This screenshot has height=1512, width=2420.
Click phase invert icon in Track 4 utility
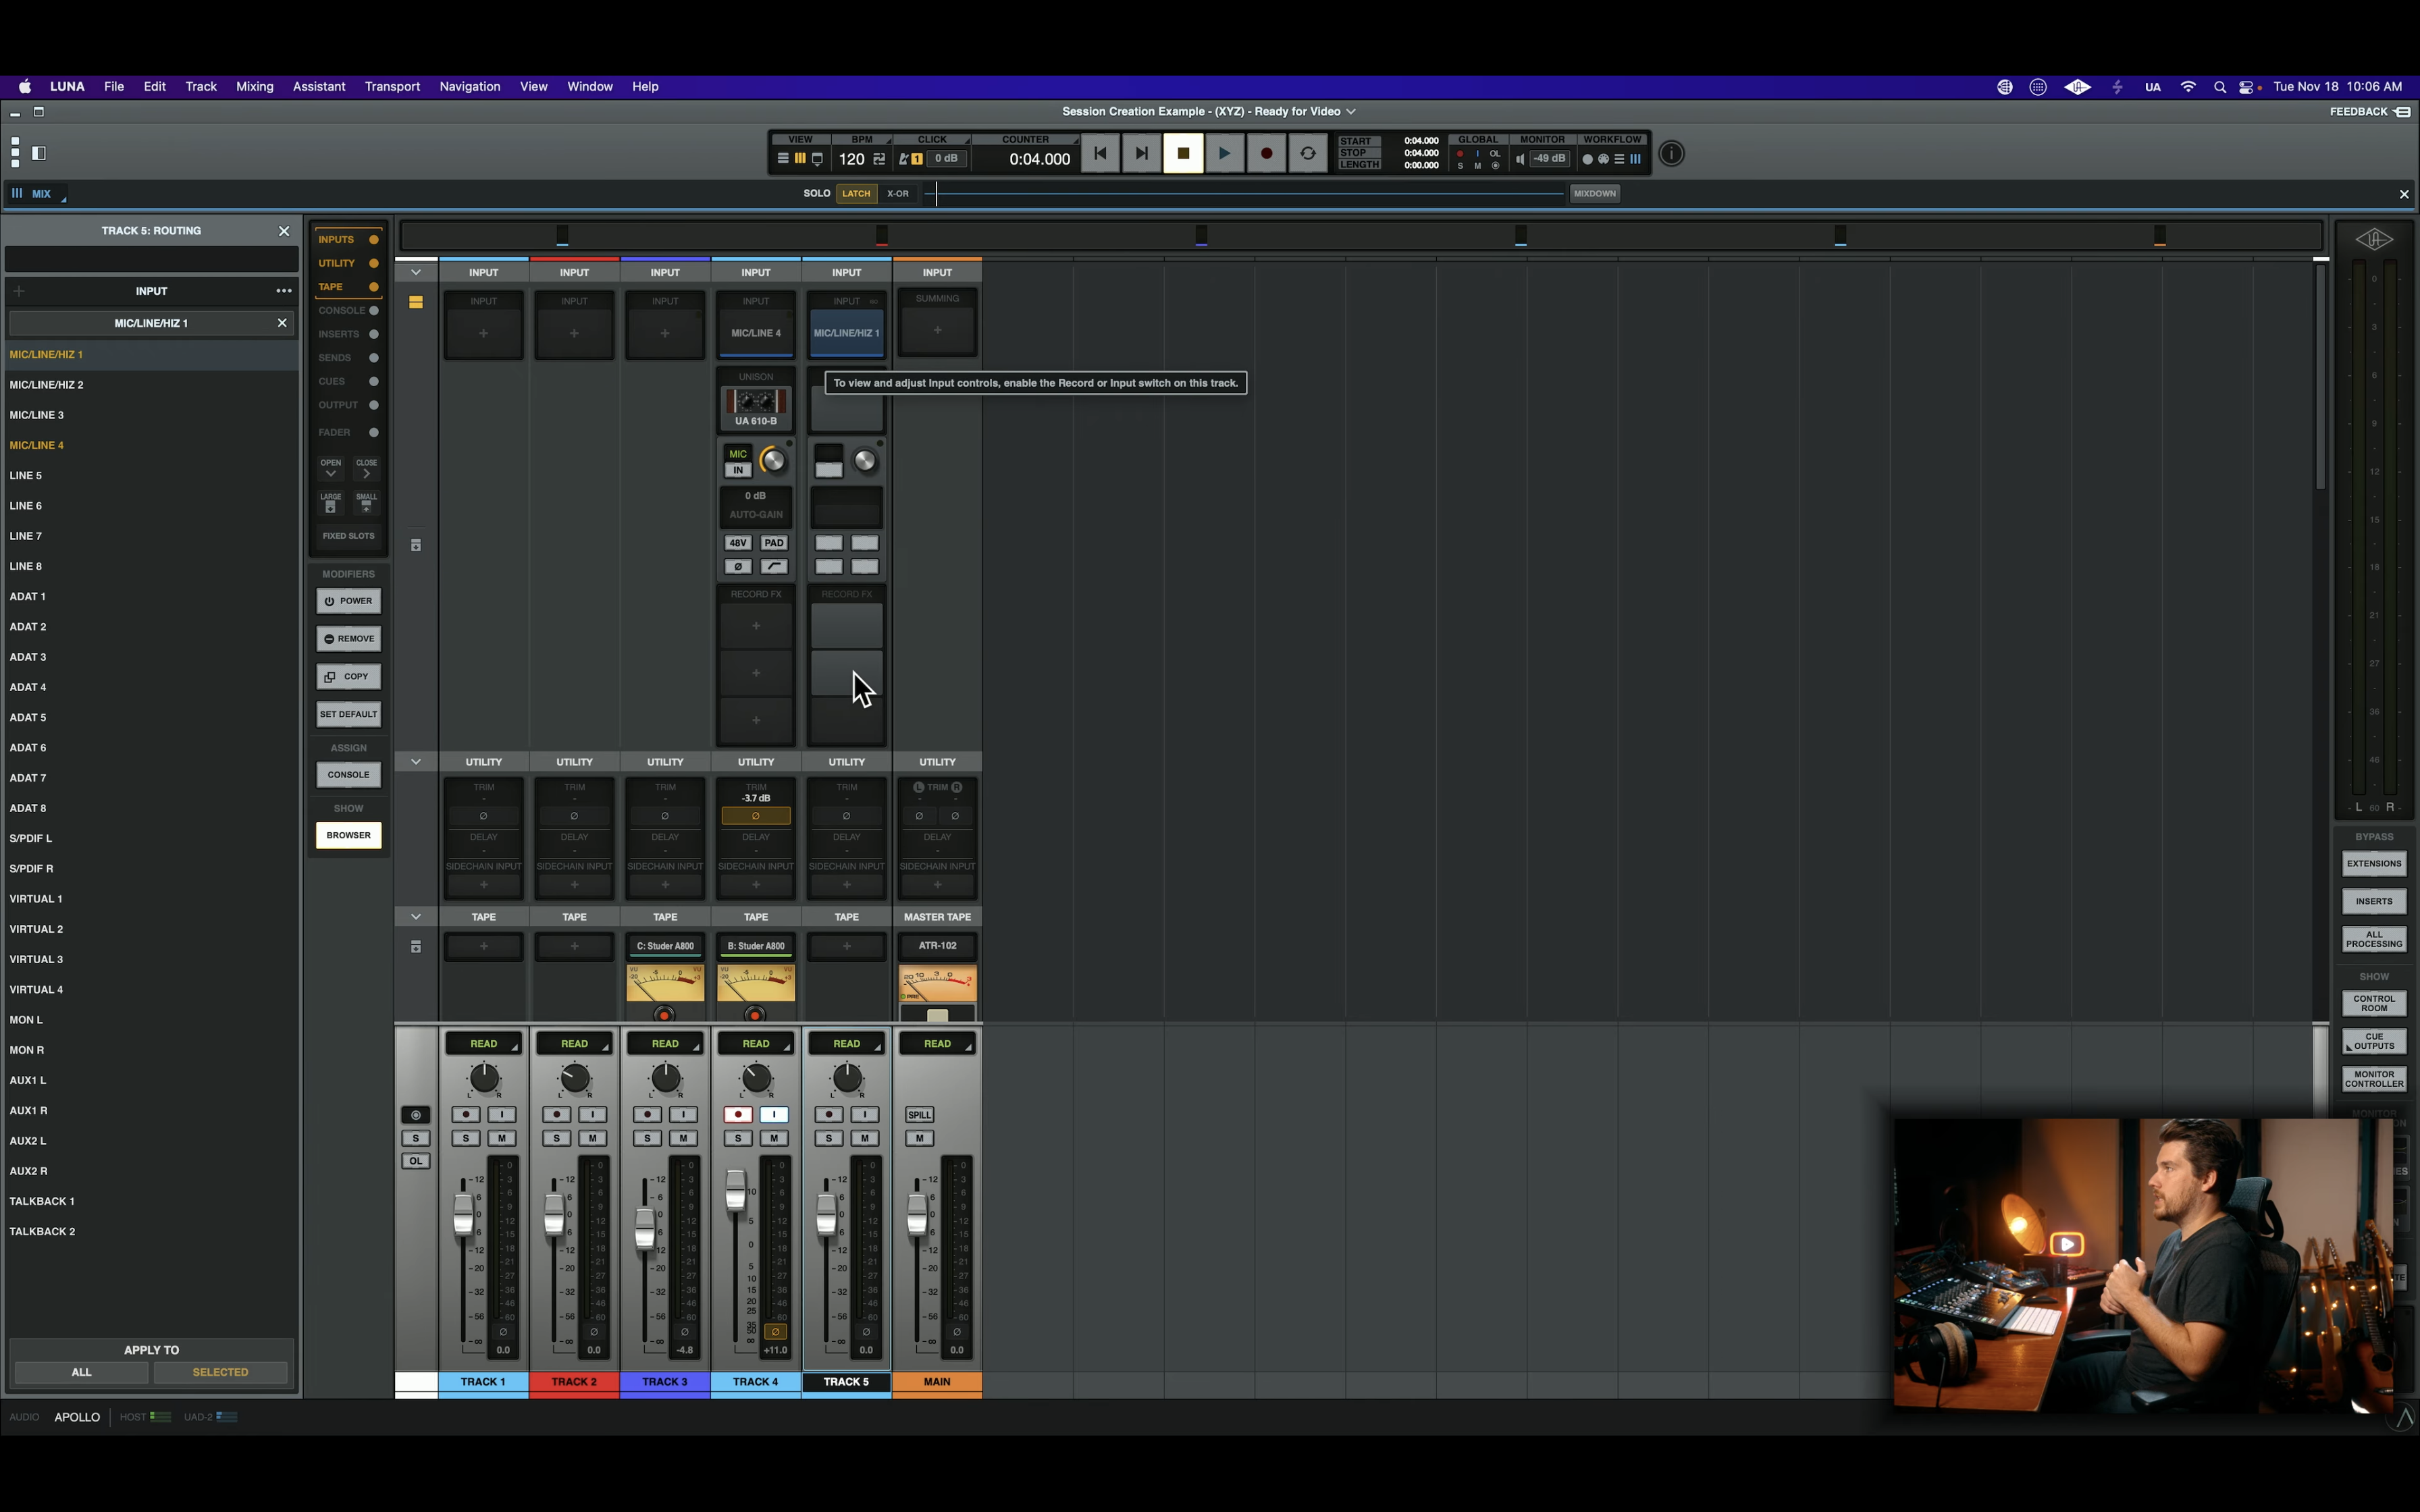coord(756,816)
